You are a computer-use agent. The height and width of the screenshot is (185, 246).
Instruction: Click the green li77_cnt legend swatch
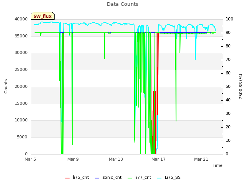click(x=130, y=178)
